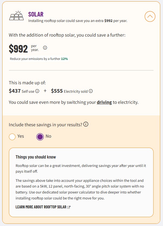Click the header summary text under SOLAR
The height and width of the screenshot is (226, 163).
click(x=78, y=21)
